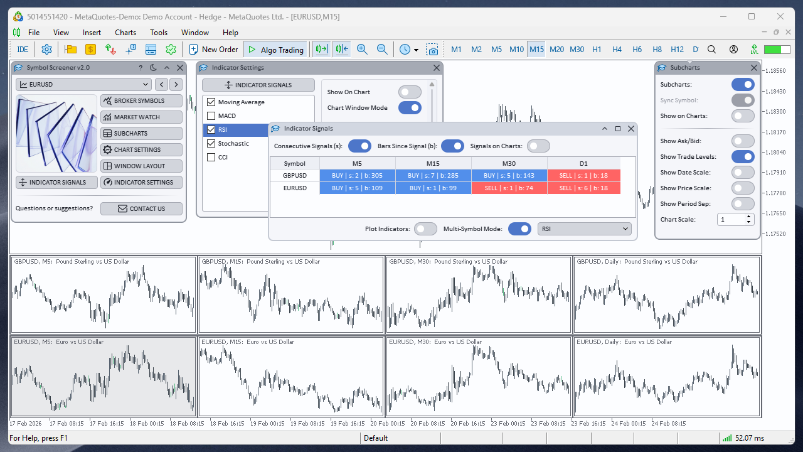Turn off Consecutive Signals toggle

click(359, 146)
